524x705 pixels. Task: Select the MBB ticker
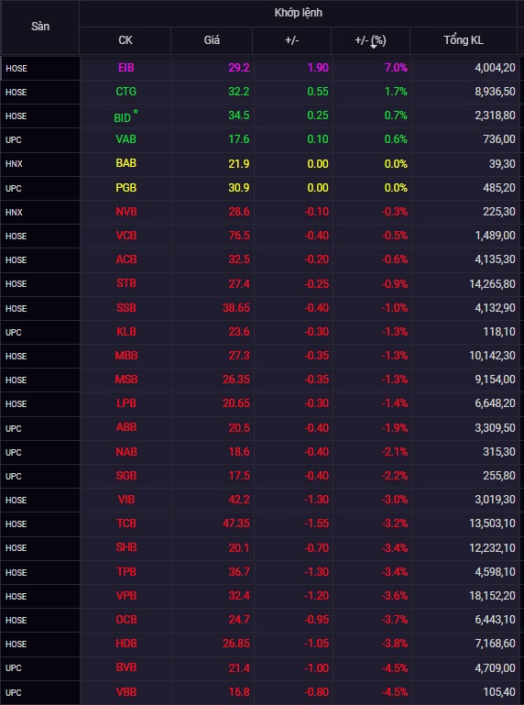pyautogui.click(x=126, y=356)
